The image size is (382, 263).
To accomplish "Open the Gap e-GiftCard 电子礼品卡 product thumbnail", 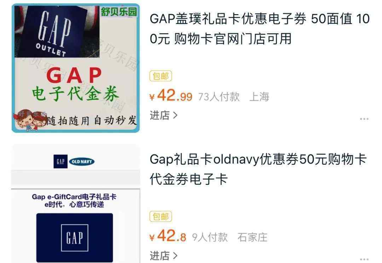I will pos(76,204).
